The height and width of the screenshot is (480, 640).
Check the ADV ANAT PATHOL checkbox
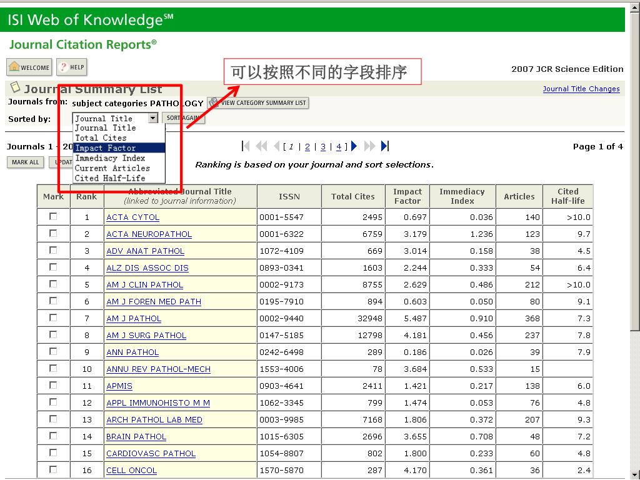pyautogui.click(x=53, y=250)
